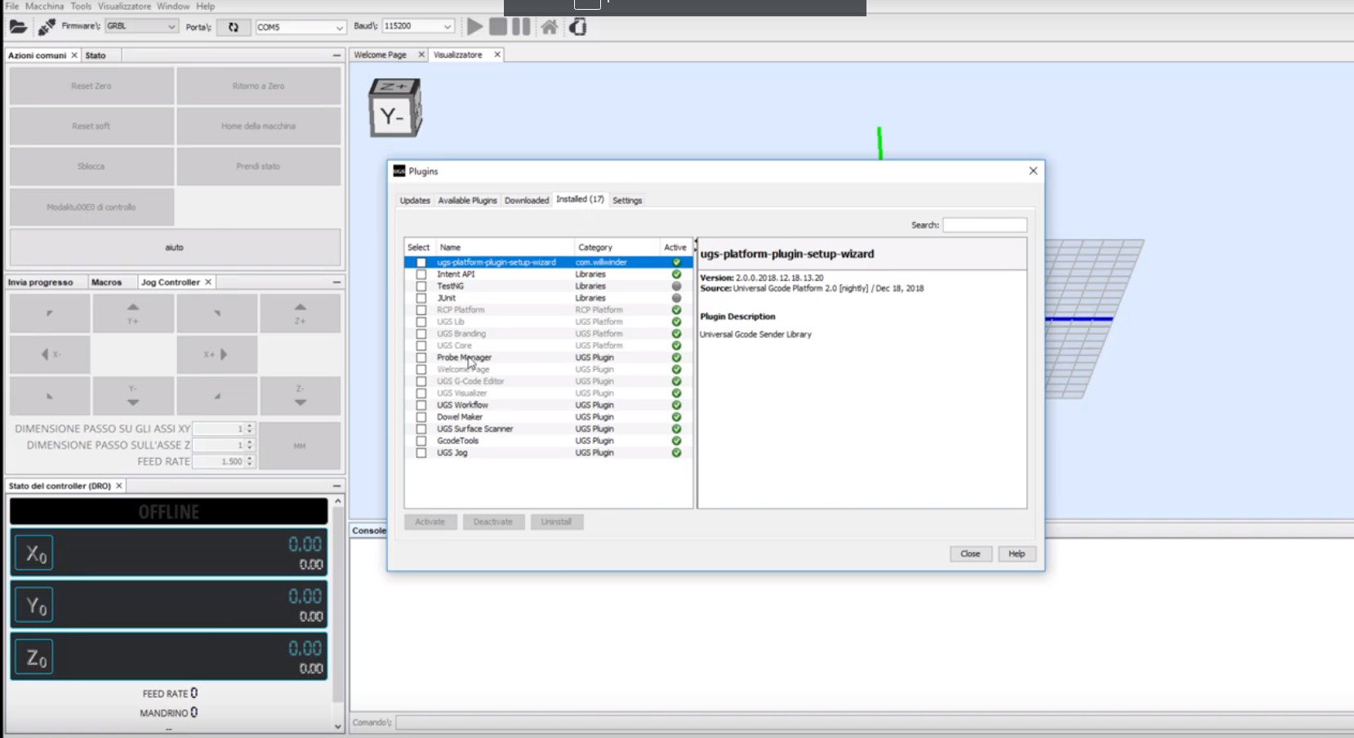Close the Visualizzatore tab
1354x738 pixels.
[497, 55]
